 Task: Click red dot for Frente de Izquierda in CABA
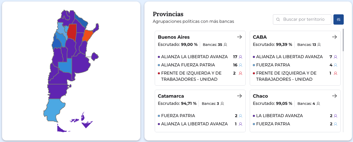click(254, 73)
